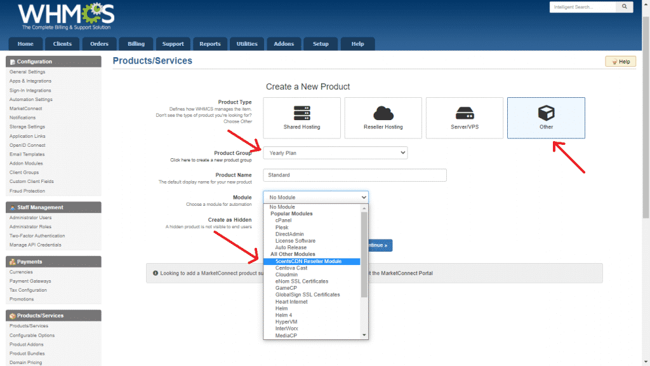Viewport: 650px width, 366px height.
Task: Open the Support menu tab
Action: [x=173, y=44]
